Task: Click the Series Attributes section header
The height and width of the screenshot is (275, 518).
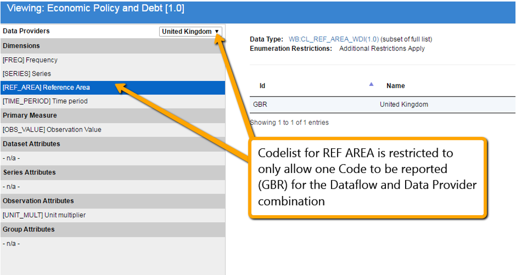Action: click(29, 172)
